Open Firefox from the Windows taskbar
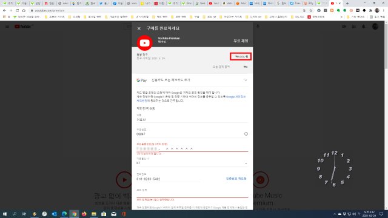This screenshot has width=388, height=218. (84, 214)
